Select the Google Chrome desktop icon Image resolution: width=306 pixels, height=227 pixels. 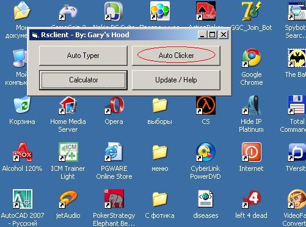pos(252,58)
